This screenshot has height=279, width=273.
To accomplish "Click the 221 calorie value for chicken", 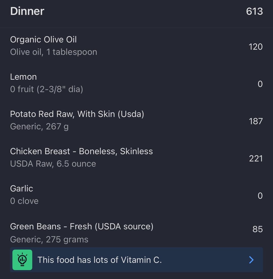I will click(256, 158).
